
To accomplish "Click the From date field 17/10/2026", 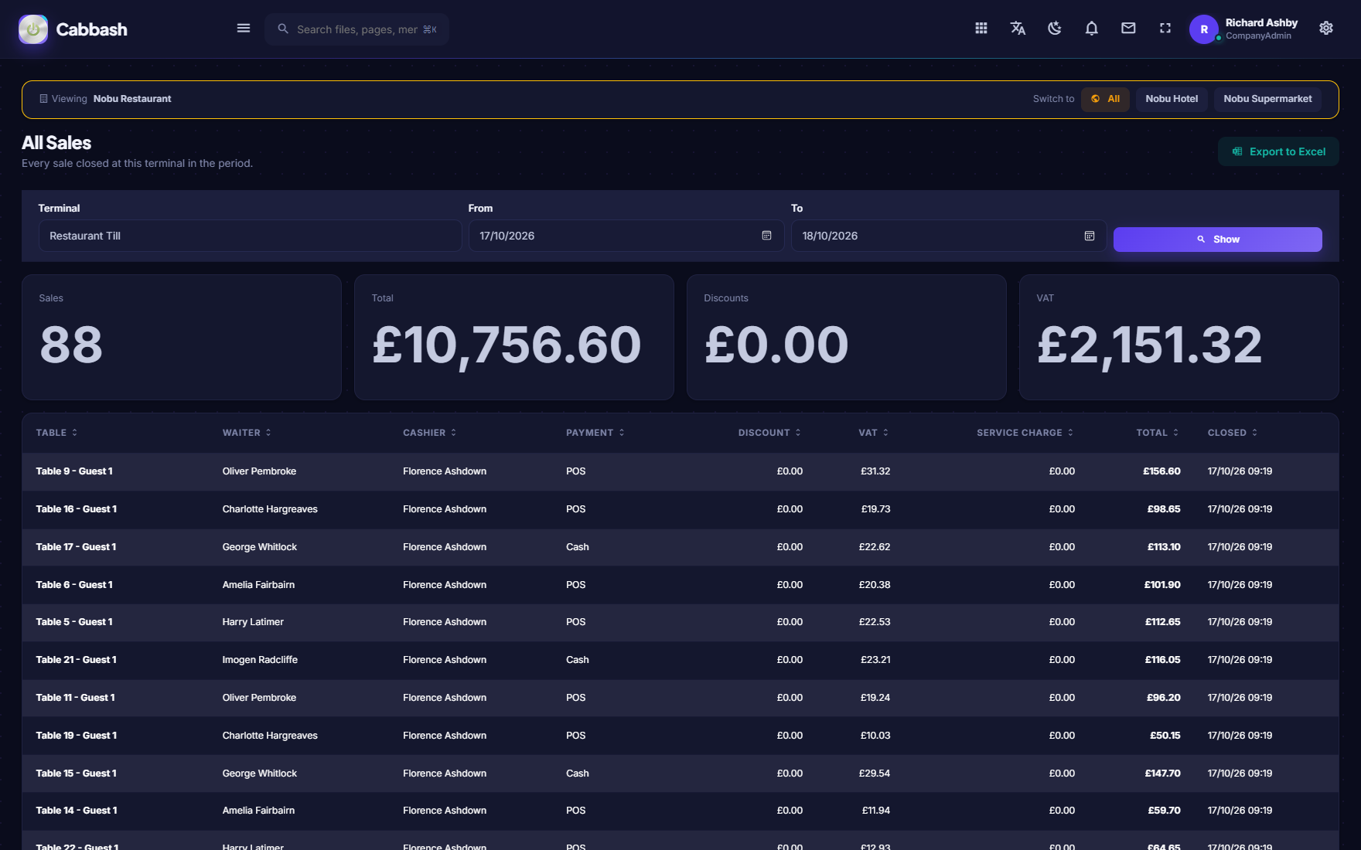I will (x=626, y=236).
